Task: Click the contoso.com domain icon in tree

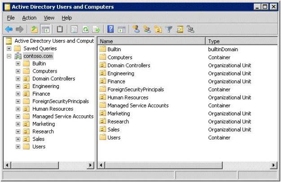Action: tap(18, 56)
